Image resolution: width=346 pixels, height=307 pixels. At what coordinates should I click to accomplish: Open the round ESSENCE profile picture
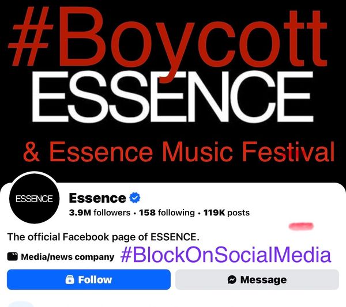(33, 199)
